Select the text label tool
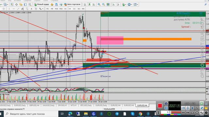The height and width of the screenshot is (117, 209). coord(36,9)
